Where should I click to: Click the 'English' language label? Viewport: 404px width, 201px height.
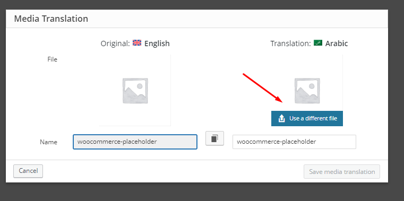(157, 43)
